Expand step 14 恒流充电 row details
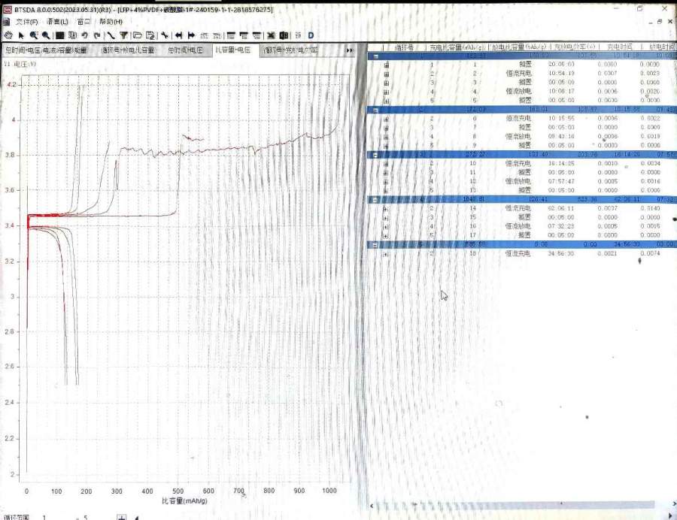This screenshot has height=520, width=677. pos(387,208)
